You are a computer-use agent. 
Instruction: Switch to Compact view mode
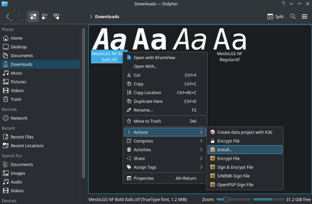tap(45, 17)
